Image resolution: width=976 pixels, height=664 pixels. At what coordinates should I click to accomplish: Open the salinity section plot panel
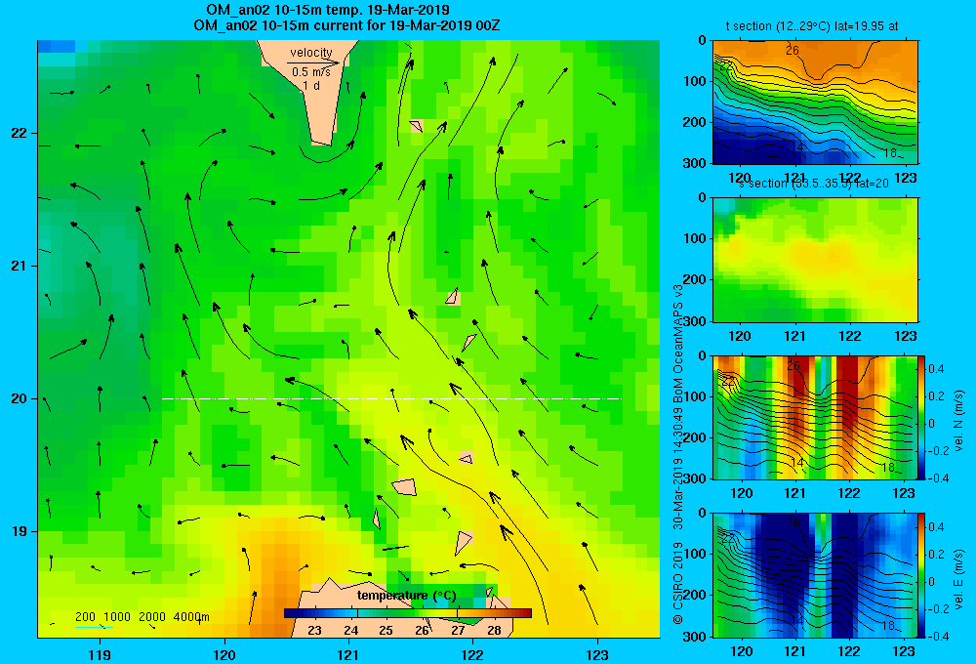point(815,260)
